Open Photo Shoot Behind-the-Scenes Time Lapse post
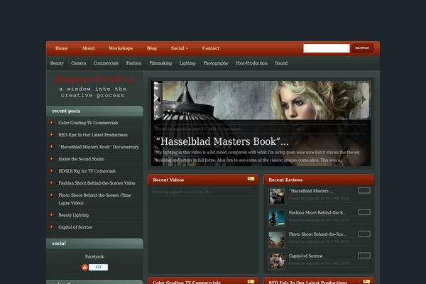The image size is (426, 284). pyautogui.click(x=95, y=199)
